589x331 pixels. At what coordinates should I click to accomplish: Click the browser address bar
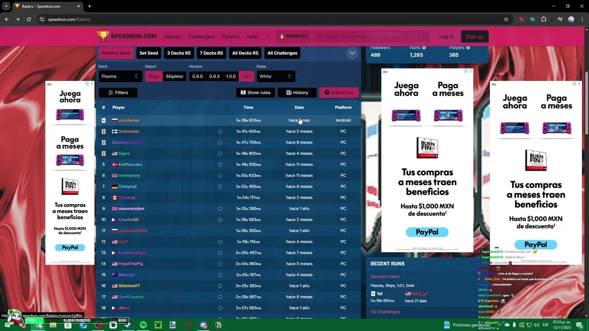coord(271,19)
